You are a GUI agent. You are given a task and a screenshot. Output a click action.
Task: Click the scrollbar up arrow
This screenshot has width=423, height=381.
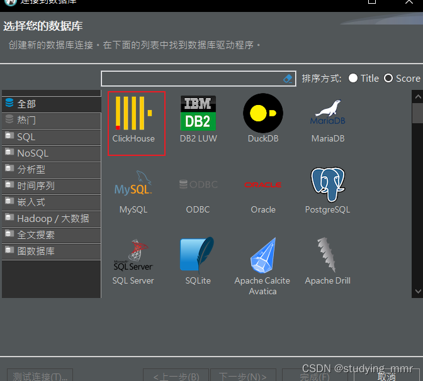click(418, 97)
